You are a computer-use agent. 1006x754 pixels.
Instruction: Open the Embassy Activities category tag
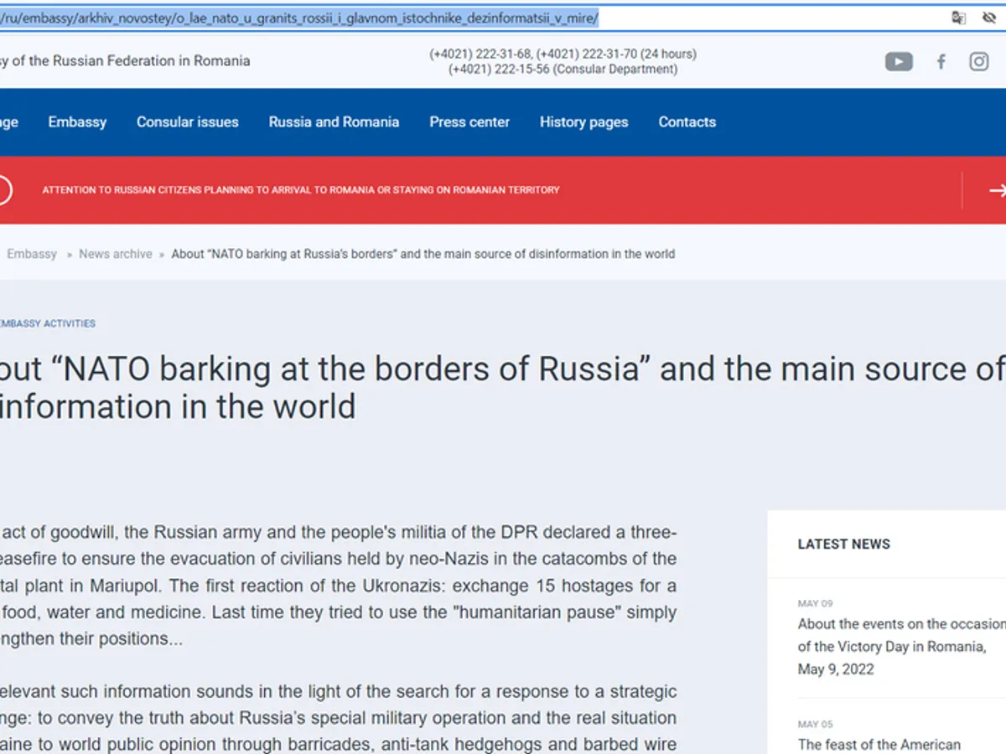pos(47,323)
